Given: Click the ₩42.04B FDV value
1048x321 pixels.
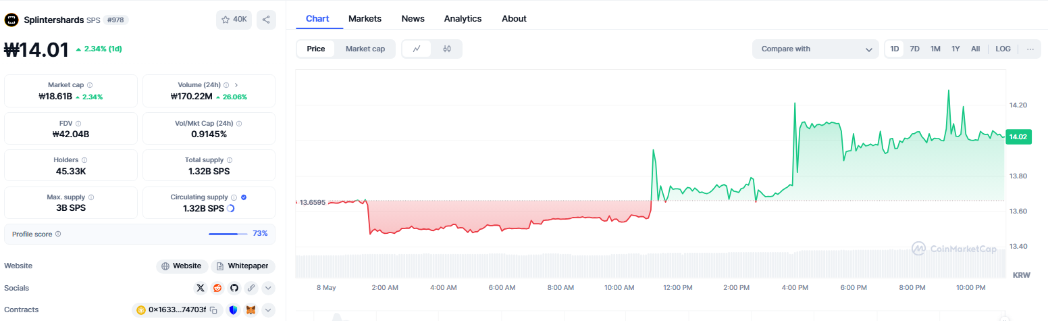Looking at the screenshot, I should click(x=71, y=134).
